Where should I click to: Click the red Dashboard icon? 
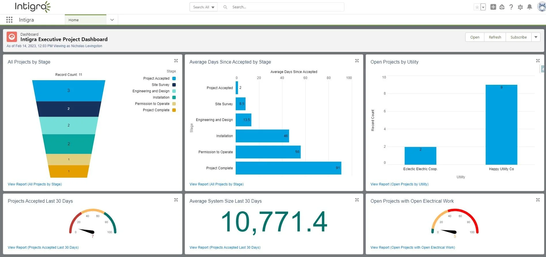[12, 37]
